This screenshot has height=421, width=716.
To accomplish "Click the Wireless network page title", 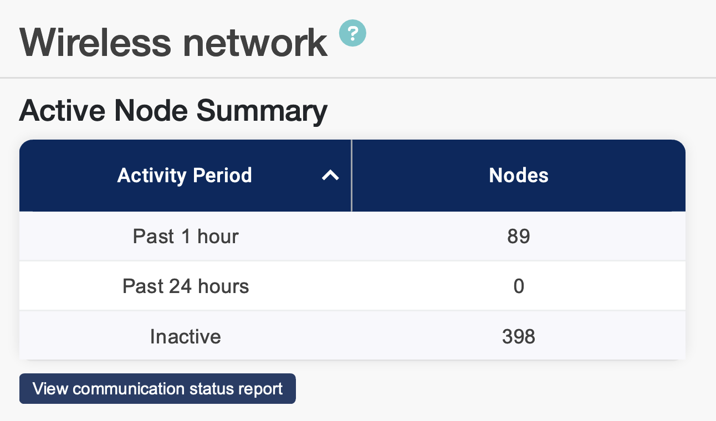I will point(173,42).
